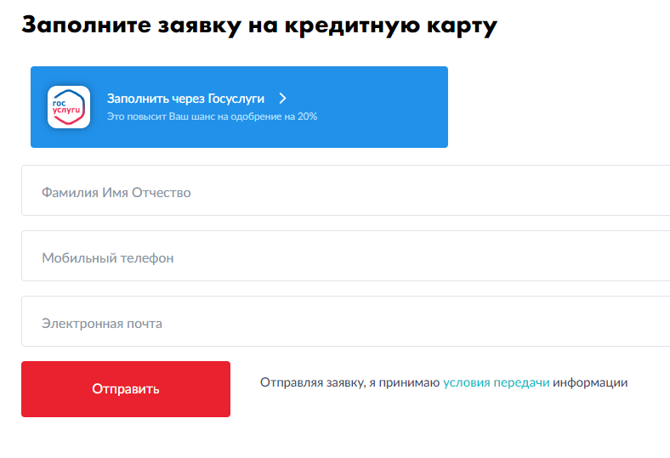Click the '20%' text in the banner subtitle
Screen dimensions: 670x458
[307, 116]
